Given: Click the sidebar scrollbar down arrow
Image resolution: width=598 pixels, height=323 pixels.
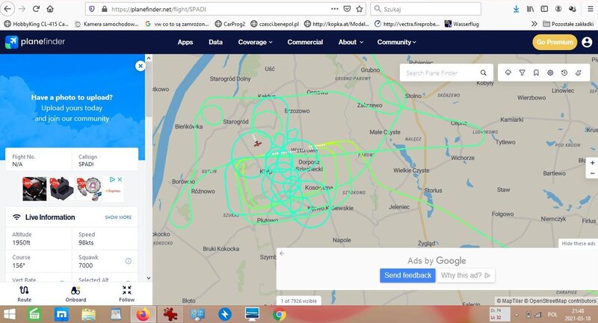Looking at the screenshot, I should tap(149, 278).
